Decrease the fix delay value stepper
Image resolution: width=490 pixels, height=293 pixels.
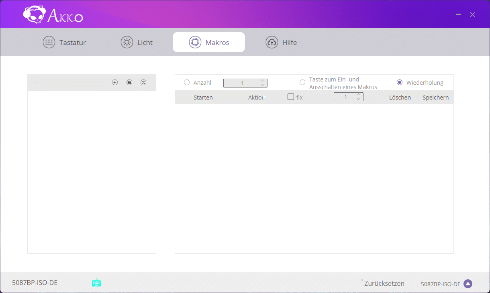point(359,99)
